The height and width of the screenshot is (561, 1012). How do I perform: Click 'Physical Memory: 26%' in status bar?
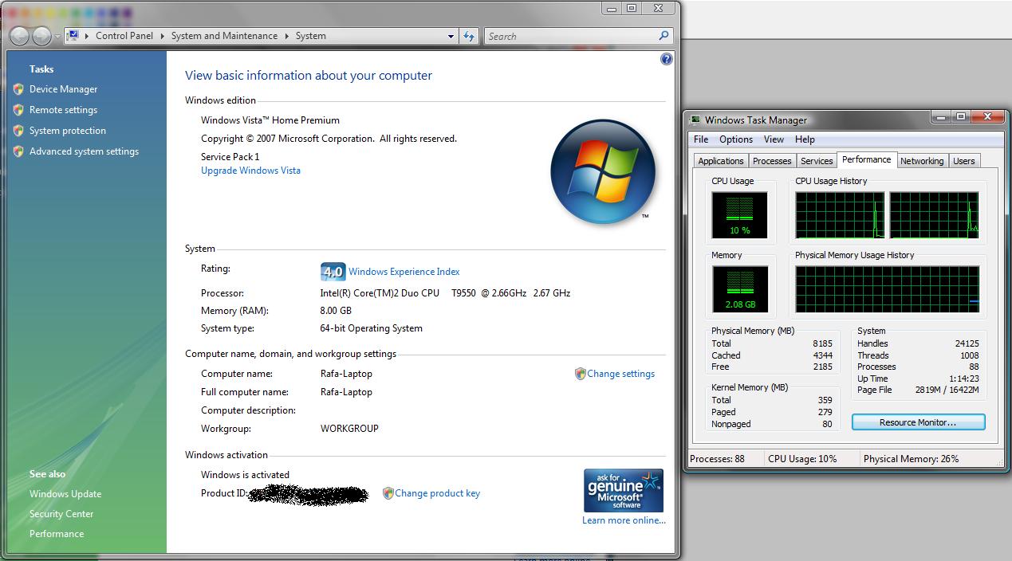click(x=911, y=459)
